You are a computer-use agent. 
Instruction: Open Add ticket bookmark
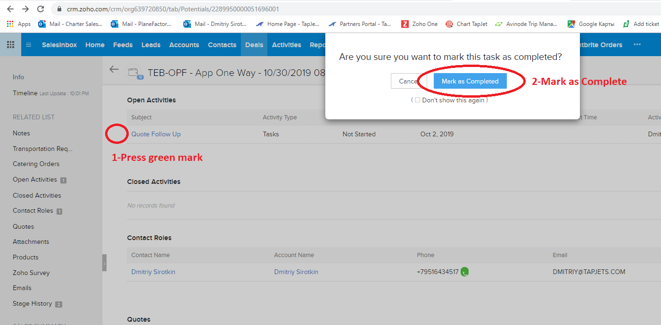tap(641, 24)
